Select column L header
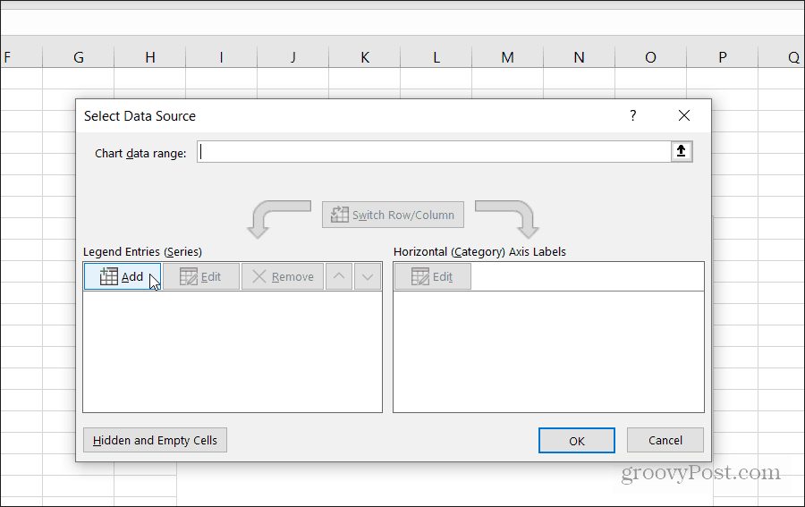This screenshot has width=805, height=507. [436, 56]
